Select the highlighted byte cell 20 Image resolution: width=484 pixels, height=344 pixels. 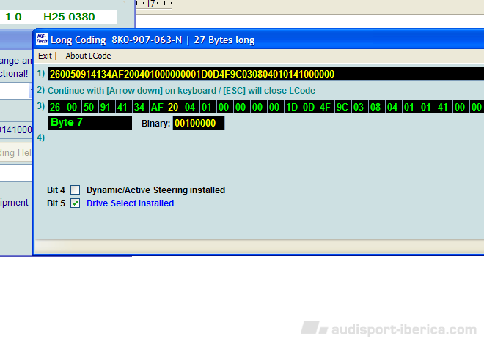tap(173, 107)
